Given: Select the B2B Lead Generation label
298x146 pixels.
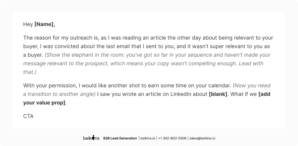Looking at the screenshot, I should (120, 138).
